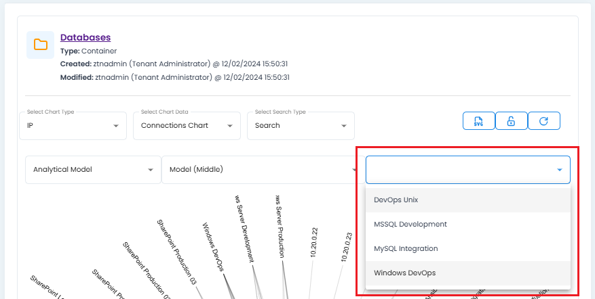Export the chart as SVG
Screen dimensions: 595x299
click(479, 121)
